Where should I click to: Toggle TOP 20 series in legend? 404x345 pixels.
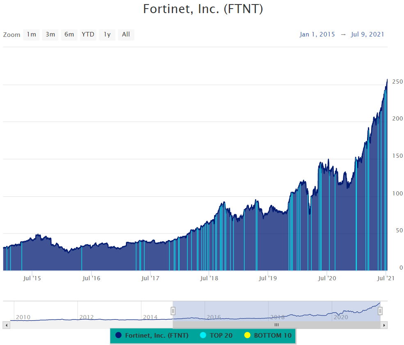[x=216, y=336]
